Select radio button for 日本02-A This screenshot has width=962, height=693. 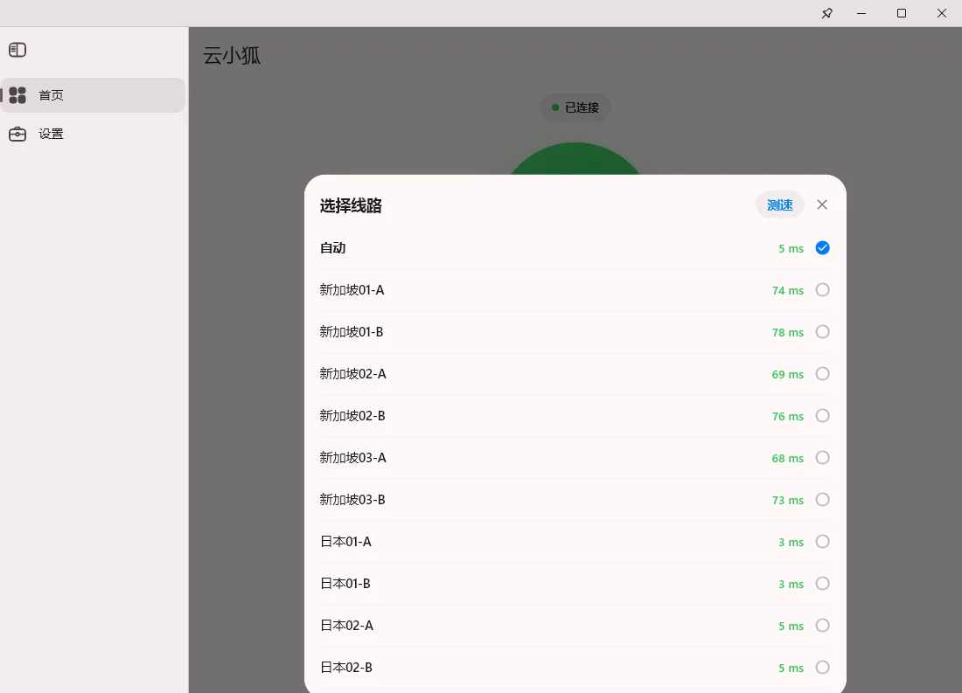(823, 626)
